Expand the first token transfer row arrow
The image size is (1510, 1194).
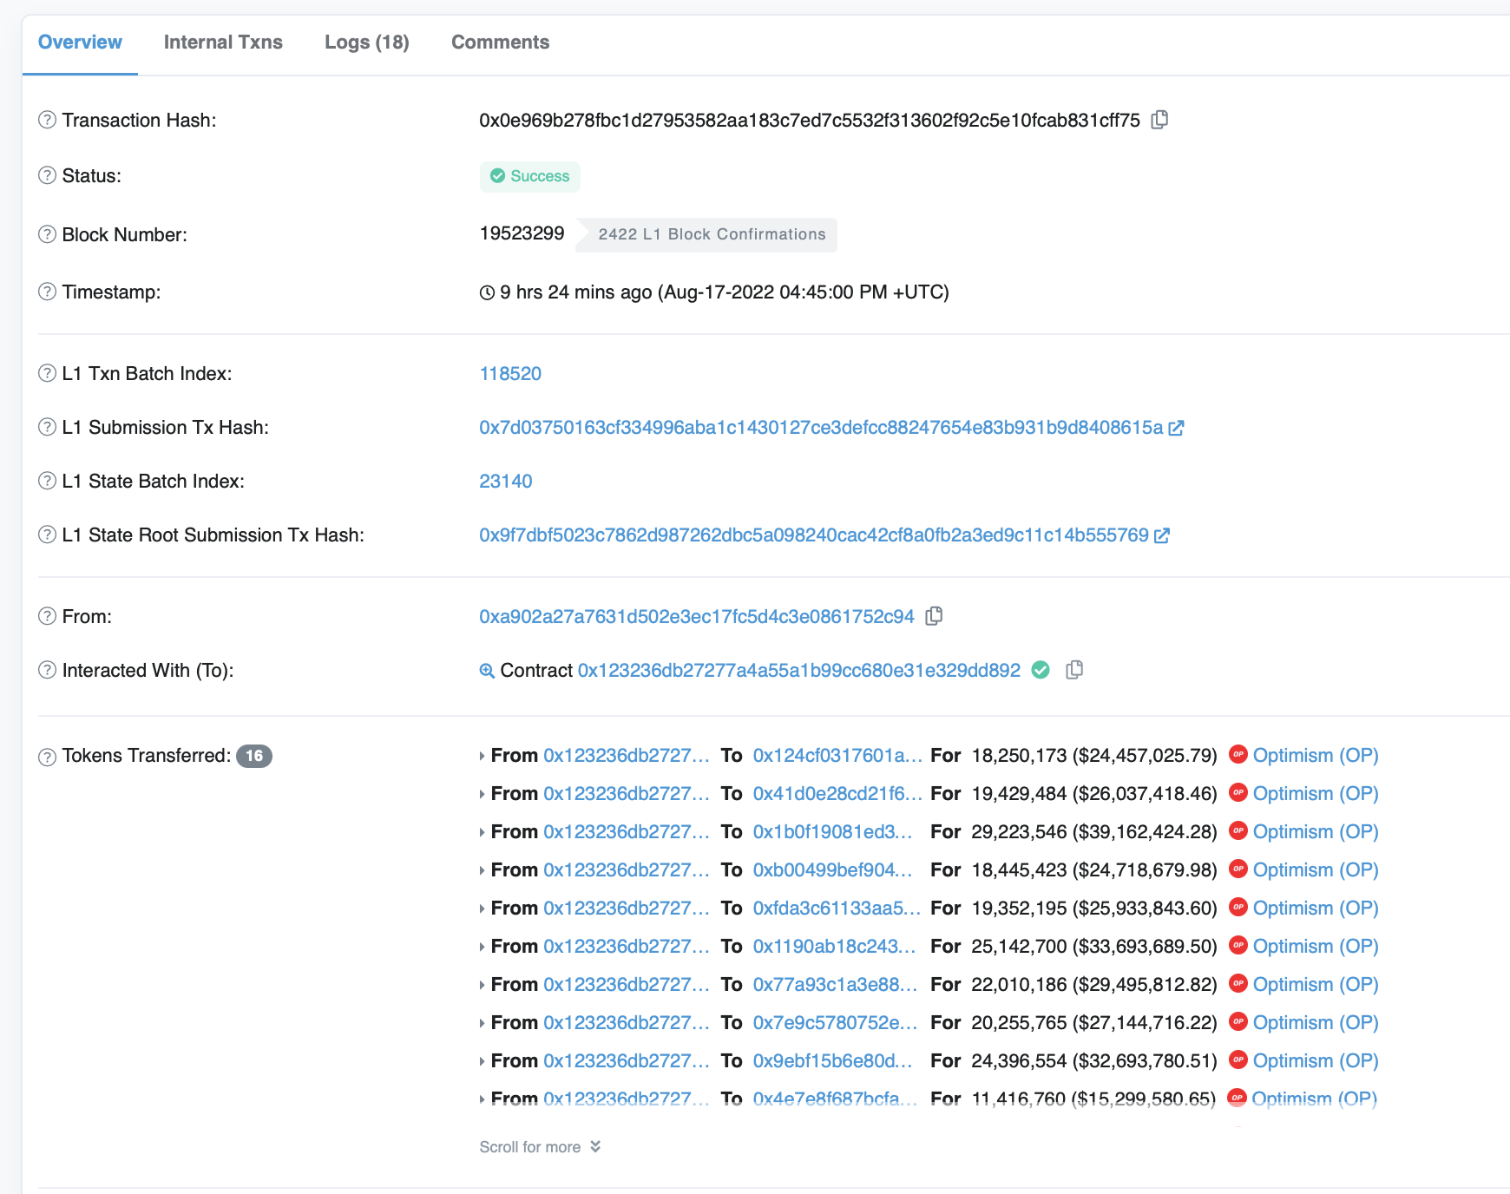(483, 756)
